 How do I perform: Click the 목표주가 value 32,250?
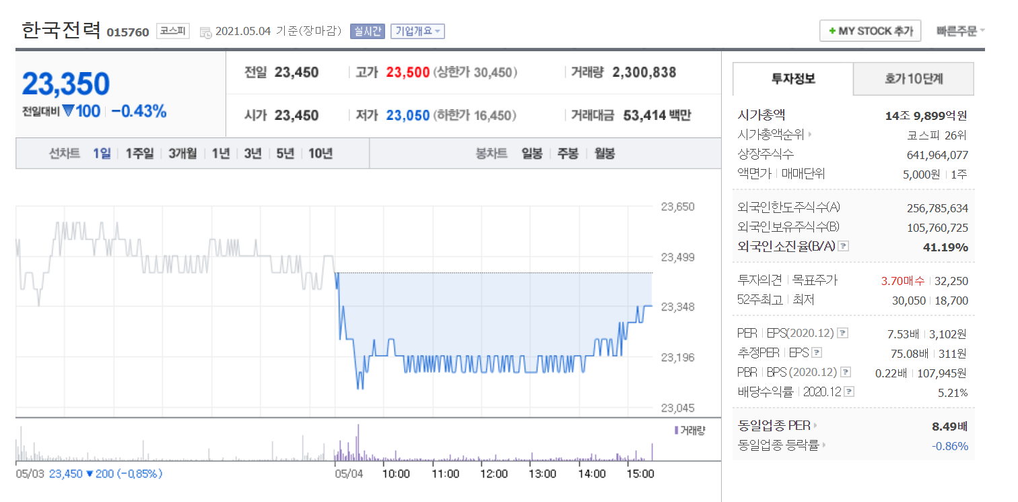pyautogui.click(x=952, y=281)
